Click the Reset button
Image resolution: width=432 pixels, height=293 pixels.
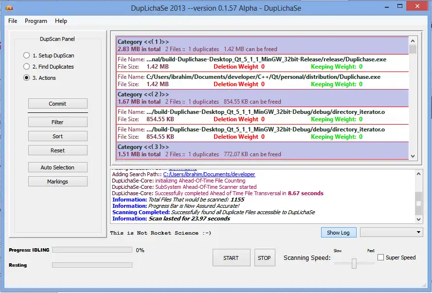[57, 150]
